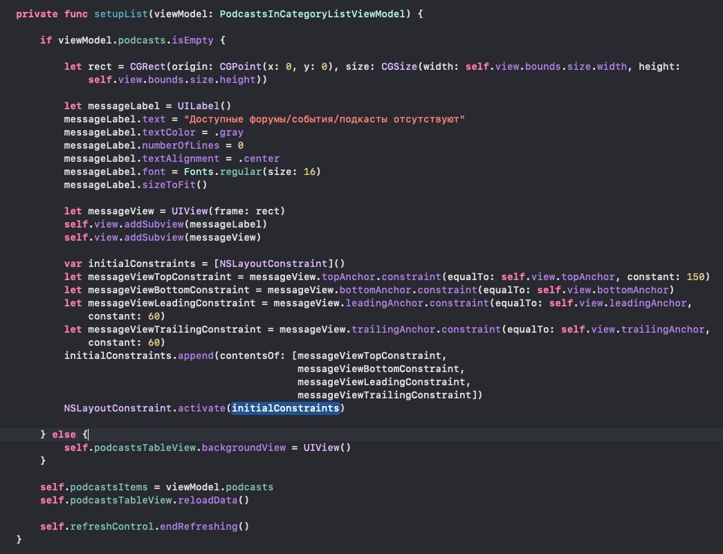Click the refreshControl property

tap(111, 526)
